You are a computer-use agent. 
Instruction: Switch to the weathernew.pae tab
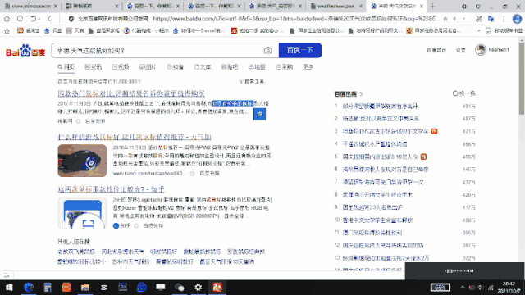[x=336, y=6]
